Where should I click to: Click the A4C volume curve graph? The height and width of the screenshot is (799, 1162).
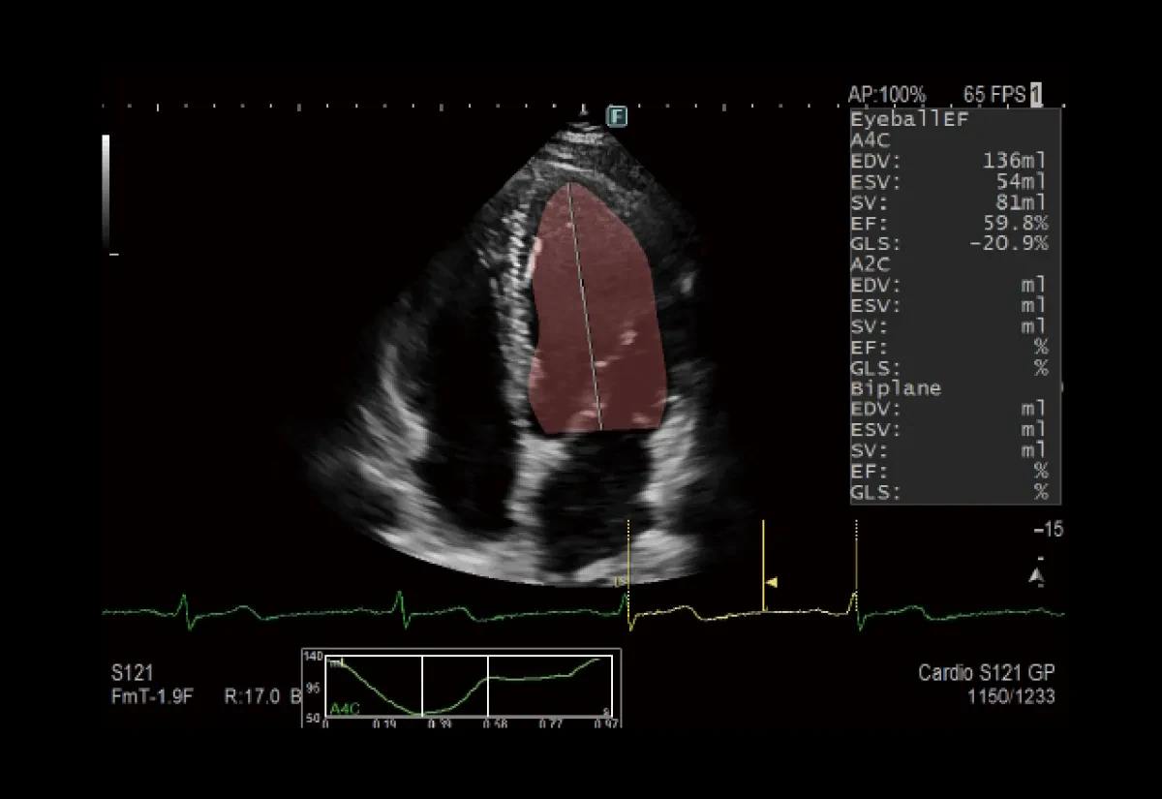pos(461,687)
